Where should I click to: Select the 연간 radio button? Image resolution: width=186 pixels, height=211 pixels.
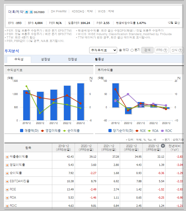121,50
